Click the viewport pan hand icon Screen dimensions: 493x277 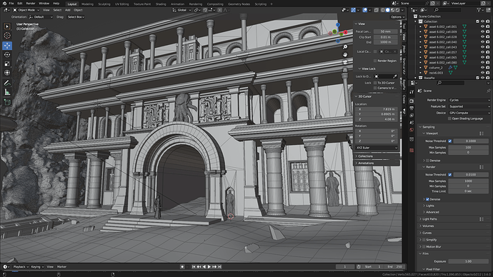pos(345,55)
